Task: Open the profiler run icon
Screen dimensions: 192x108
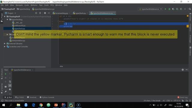Action: point(177,9)
